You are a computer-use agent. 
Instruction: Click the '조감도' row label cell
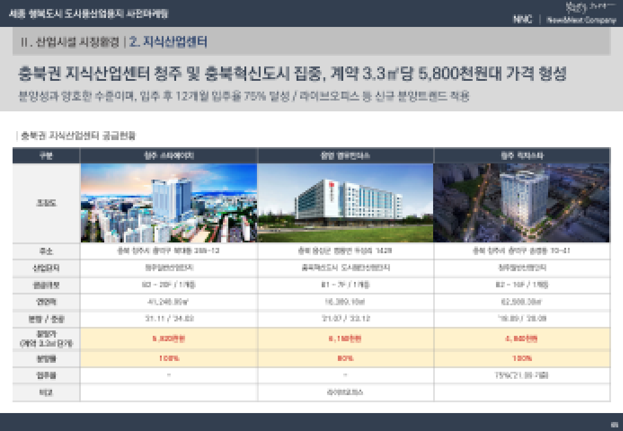47,203
